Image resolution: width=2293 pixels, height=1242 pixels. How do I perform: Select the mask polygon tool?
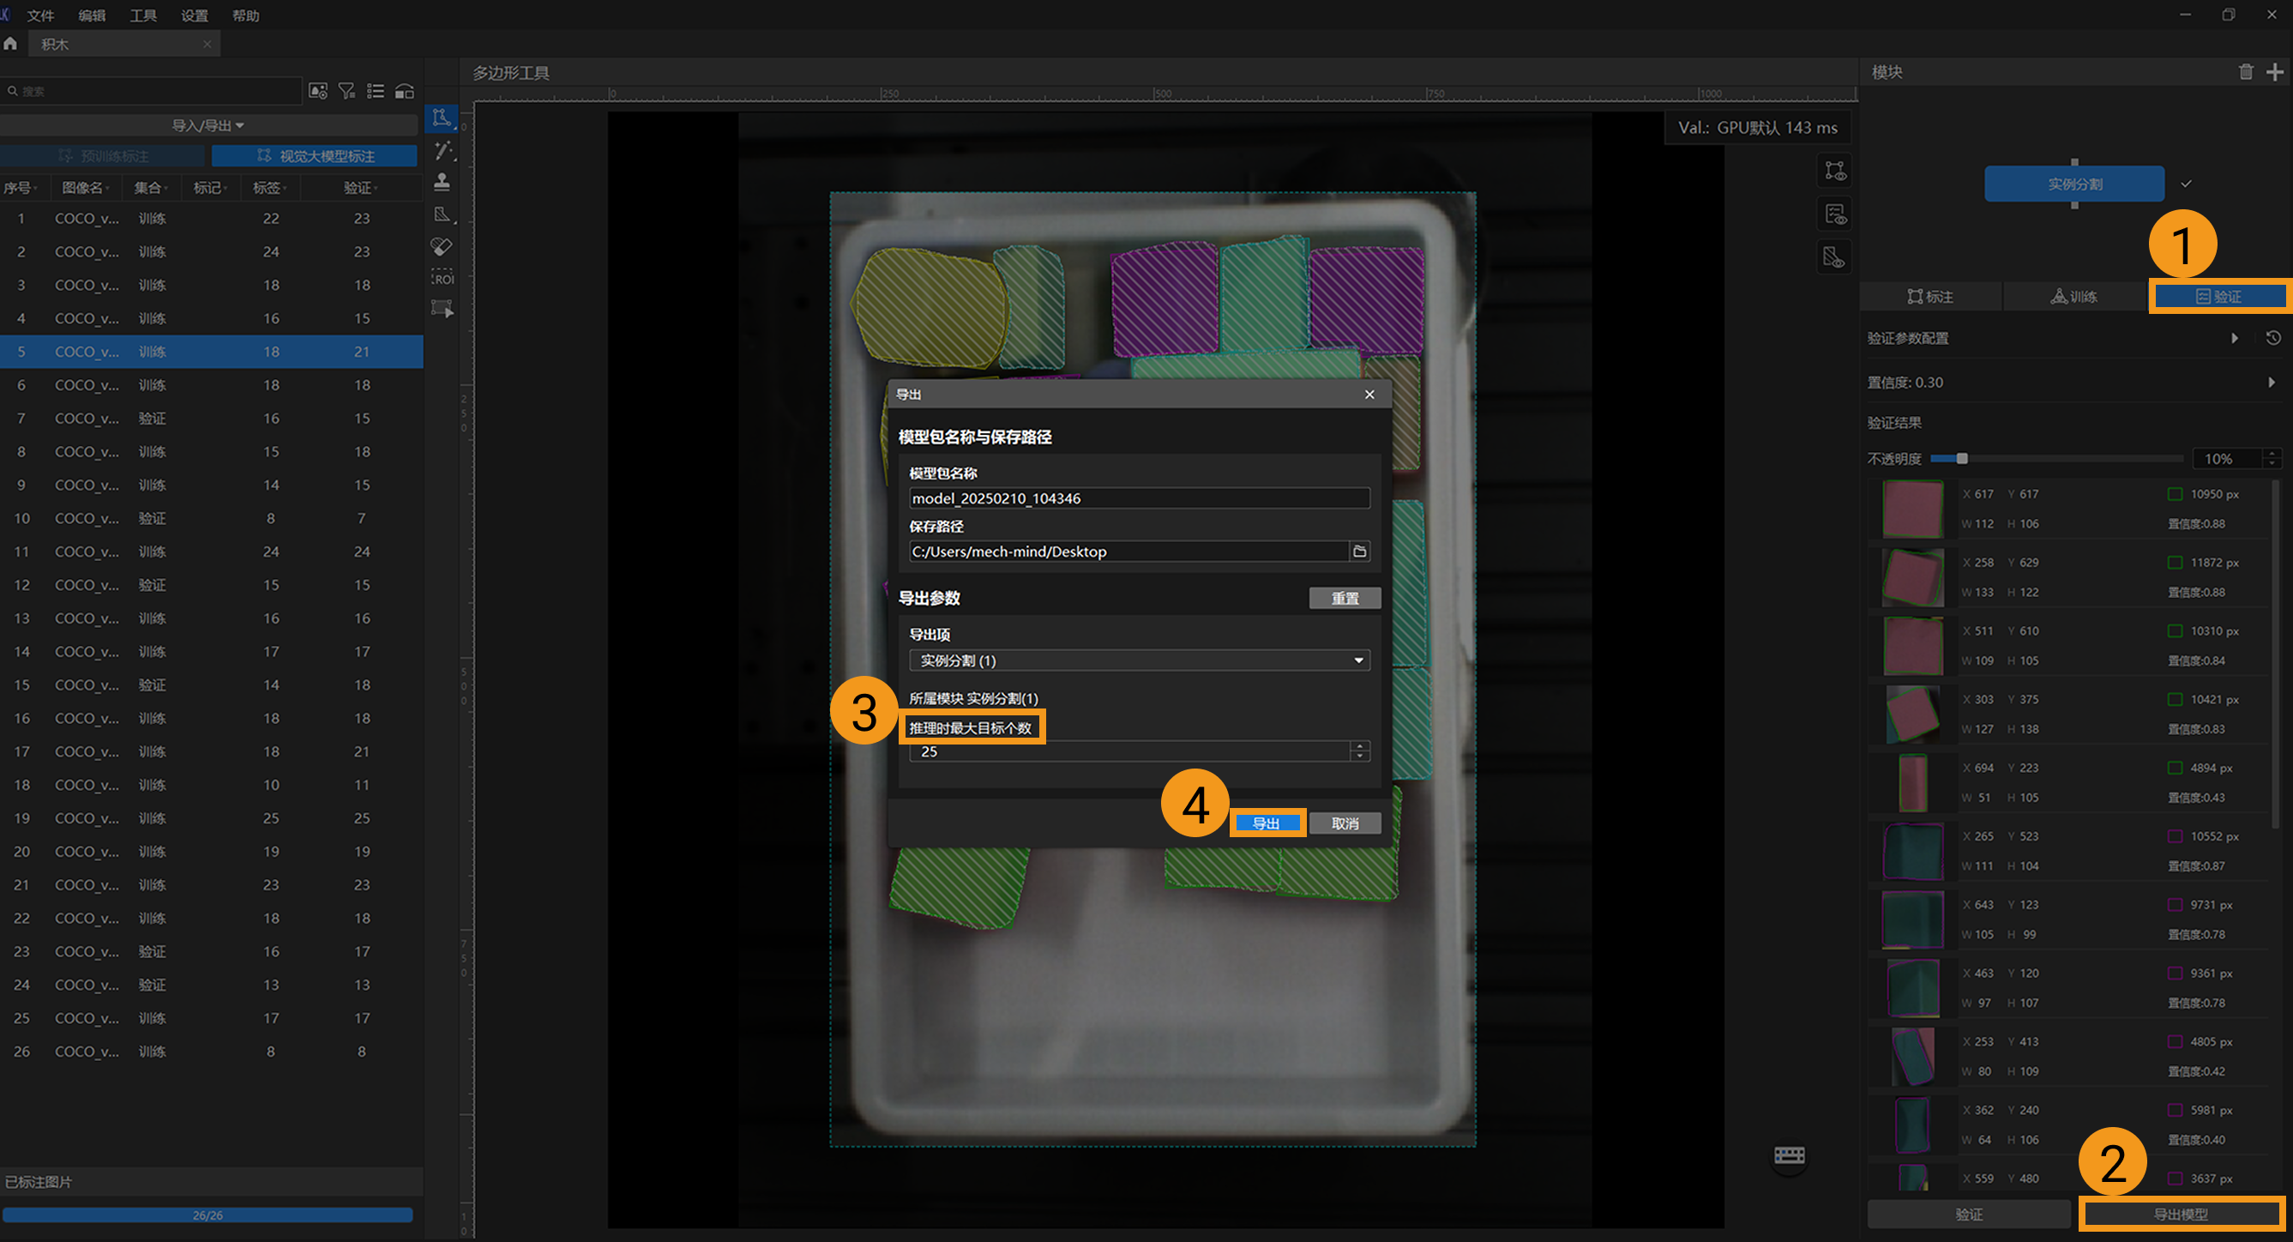(442, 214)
